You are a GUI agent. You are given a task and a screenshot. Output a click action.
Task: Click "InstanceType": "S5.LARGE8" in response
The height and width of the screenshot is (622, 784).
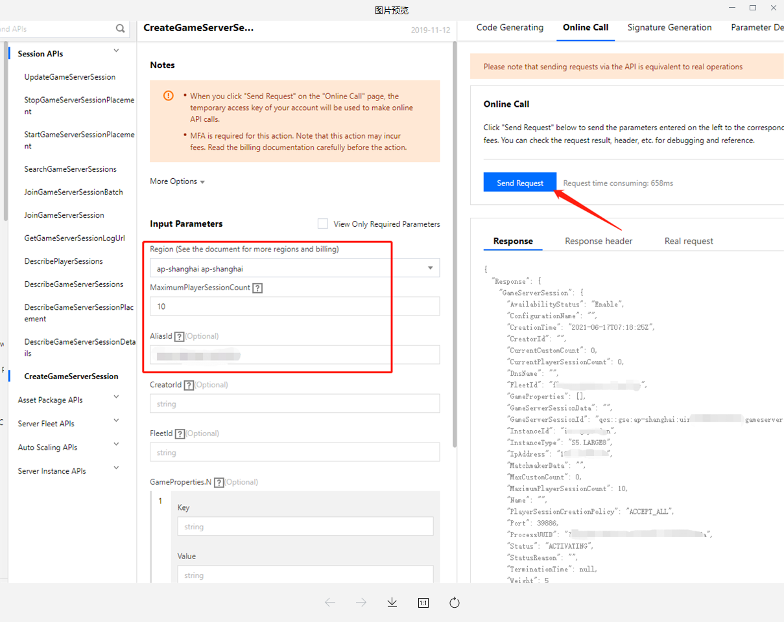click(x=560, y=443)
